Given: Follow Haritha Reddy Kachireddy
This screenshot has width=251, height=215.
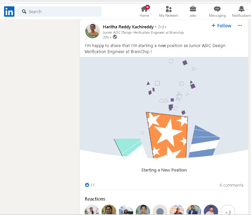Looking at the screenshot, I should click(221, 26).
